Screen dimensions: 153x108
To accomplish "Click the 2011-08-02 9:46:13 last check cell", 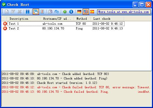I will pyautogui.click(x=107, y=28).
